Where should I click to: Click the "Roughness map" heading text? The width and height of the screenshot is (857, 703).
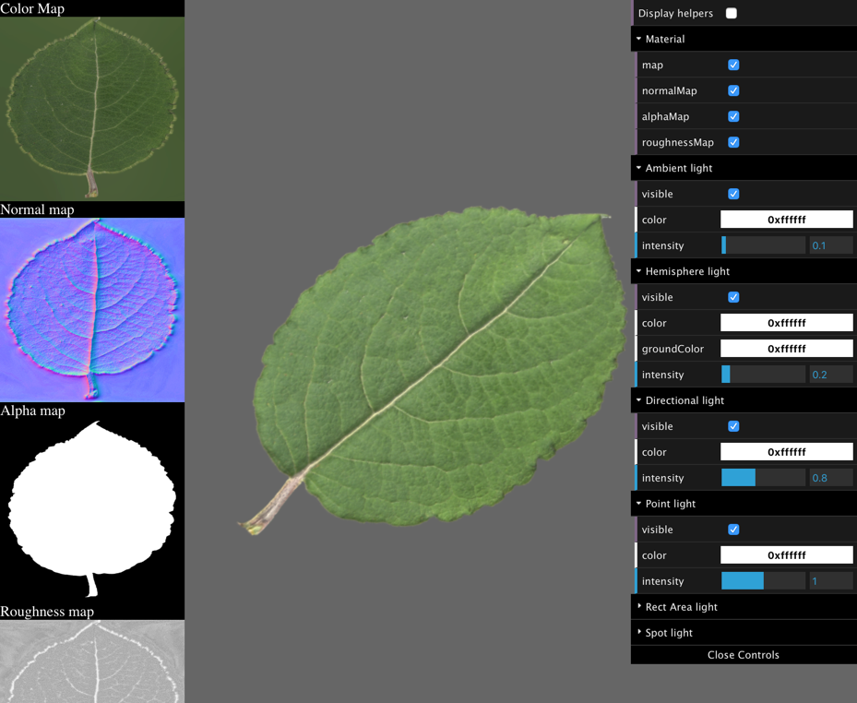pos(47,611)
